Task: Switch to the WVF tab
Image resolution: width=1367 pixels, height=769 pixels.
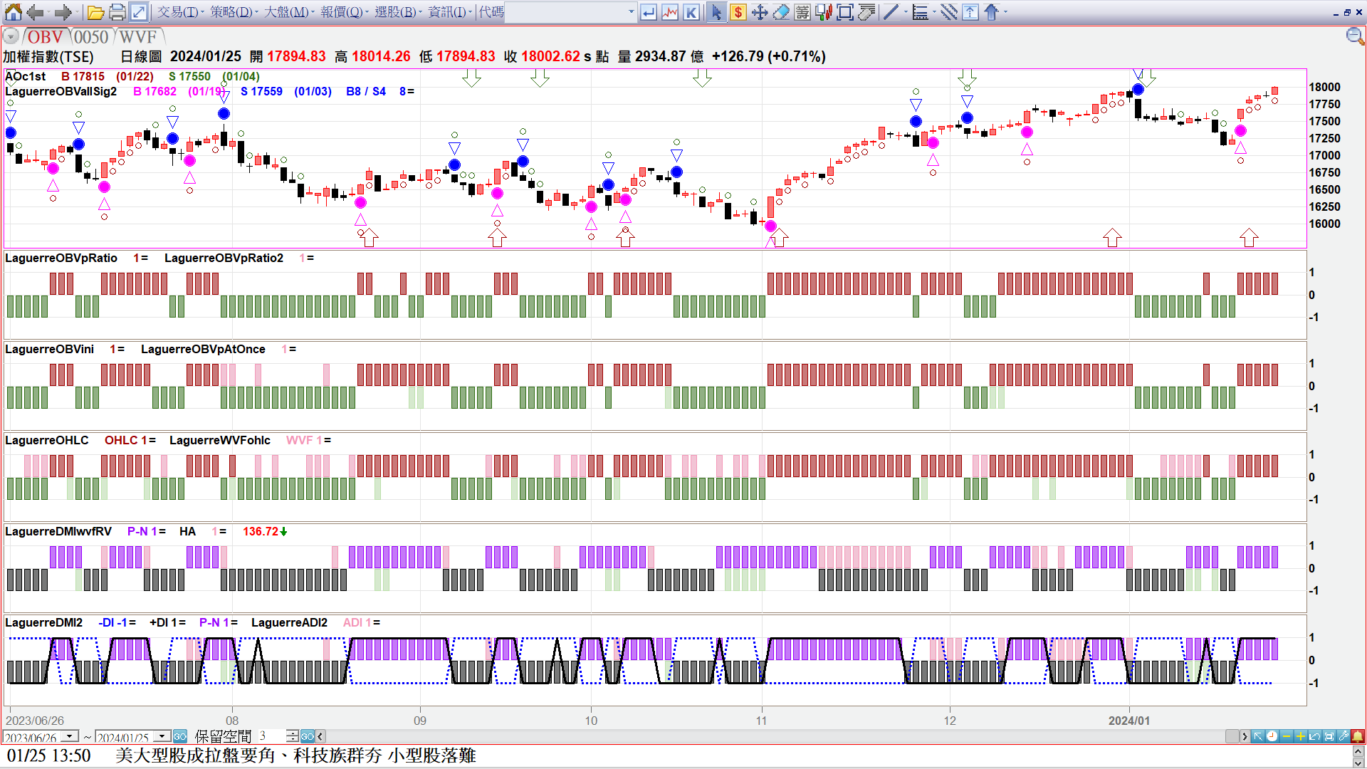Action: coord(137,37)
